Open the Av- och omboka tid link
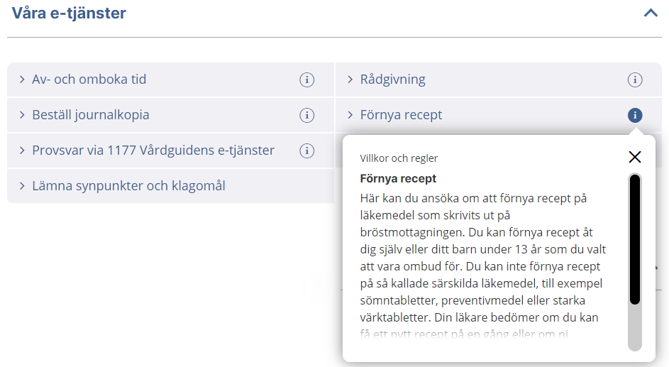Screen dimensions: 669x367 point(89,80)
